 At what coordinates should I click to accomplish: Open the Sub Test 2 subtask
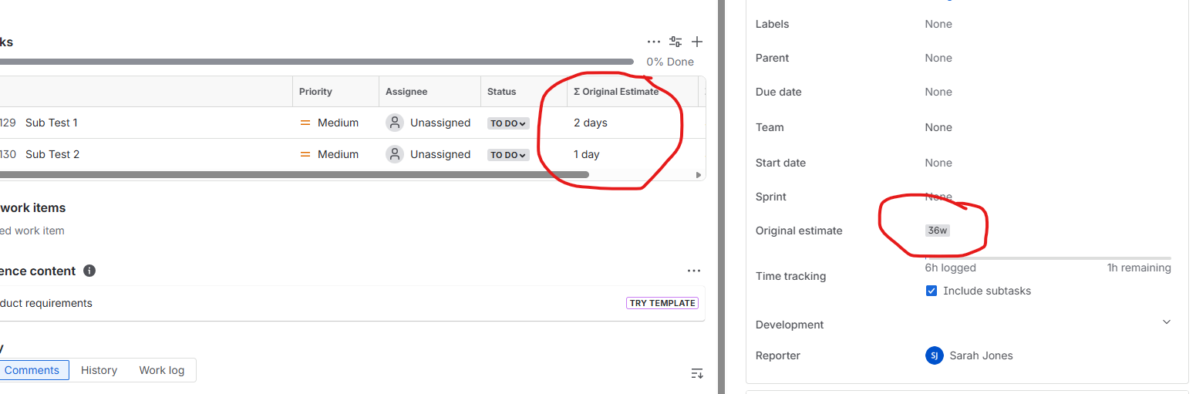coord(52,154)
